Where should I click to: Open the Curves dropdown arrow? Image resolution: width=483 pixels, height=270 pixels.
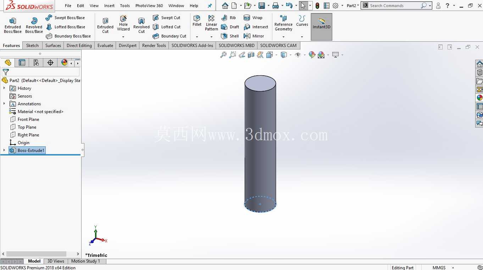(x=302, y=37)
